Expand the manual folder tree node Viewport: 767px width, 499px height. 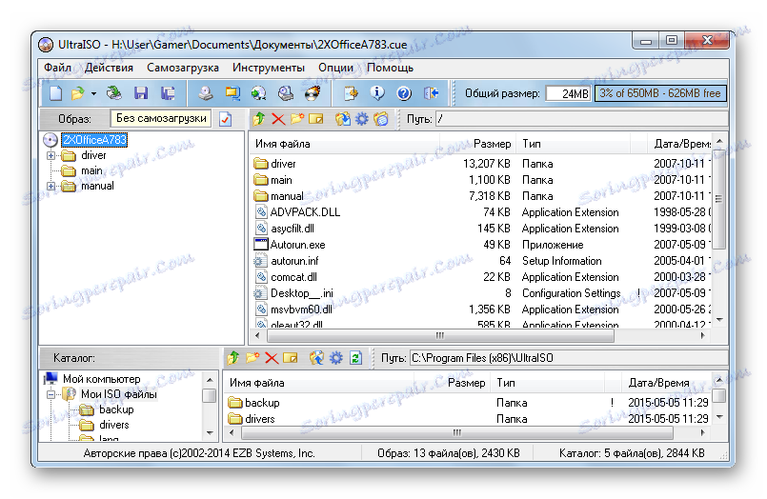tap(50, 186)
